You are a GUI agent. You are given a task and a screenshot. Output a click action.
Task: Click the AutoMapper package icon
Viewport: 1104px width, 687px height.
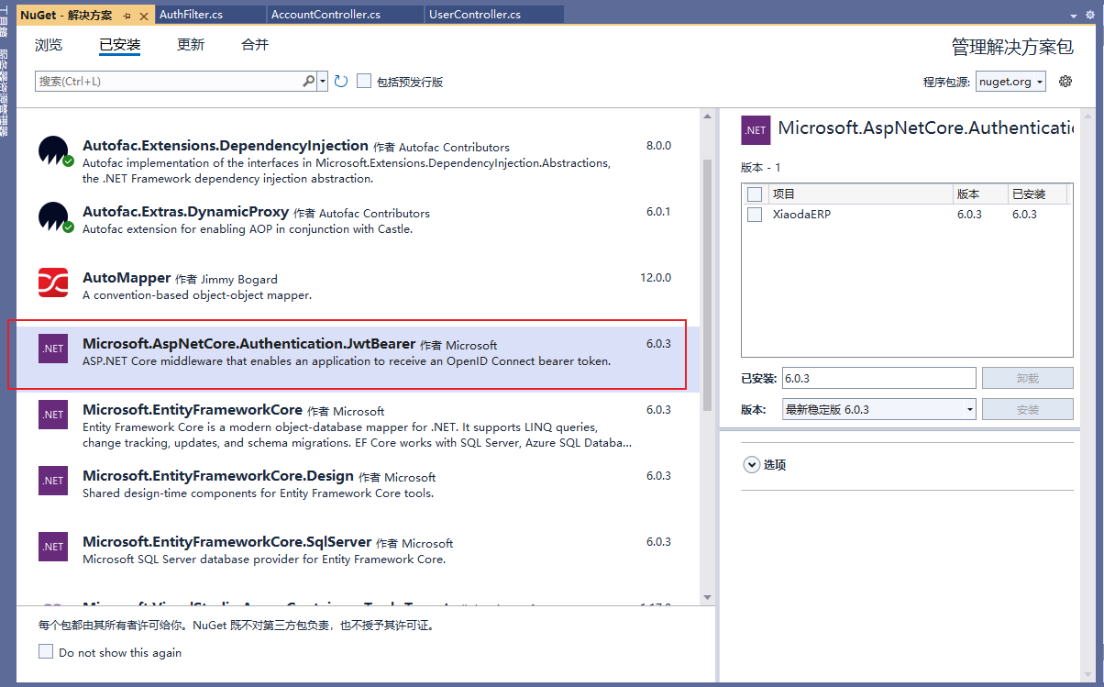pyautogui.click(x=53, y=283)
